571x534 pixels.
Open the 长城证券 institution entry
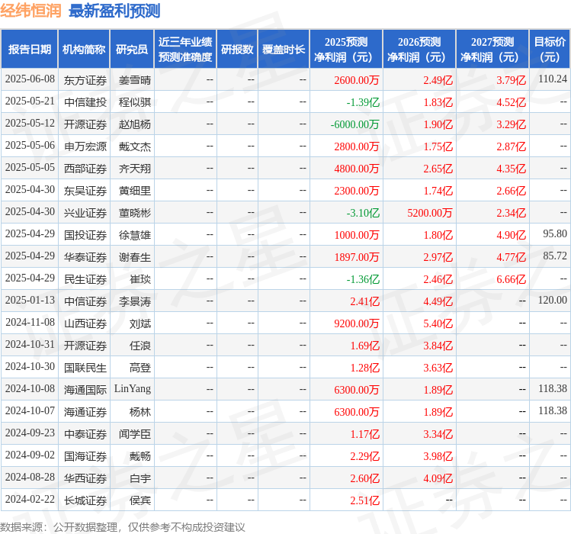pyautogui.click(x=85, y=500)
